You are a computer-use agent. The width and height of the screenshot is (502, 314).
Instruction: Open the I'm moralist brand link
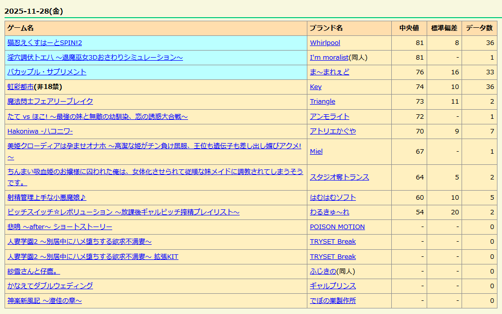(x=329, y=57)
